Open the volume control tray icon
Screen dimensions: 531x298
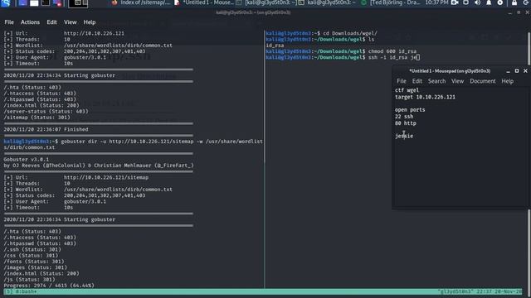coord(478,2)
